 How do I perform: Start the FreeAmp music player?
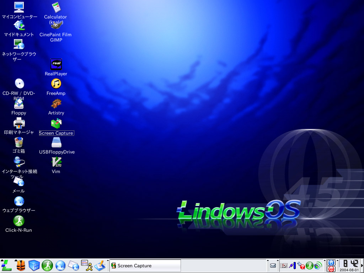(56, 84)
